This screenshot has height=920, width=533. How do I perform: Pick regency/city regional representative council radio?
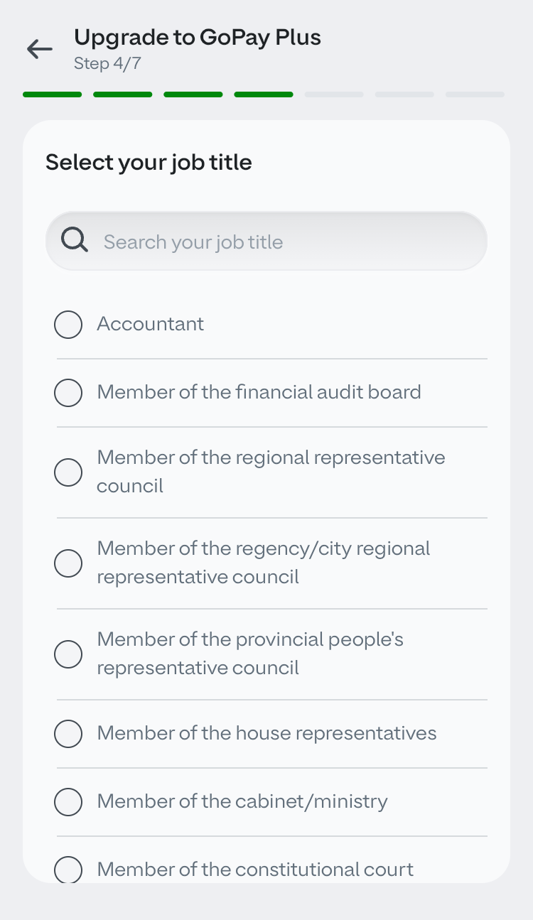[x=68, y=563]
